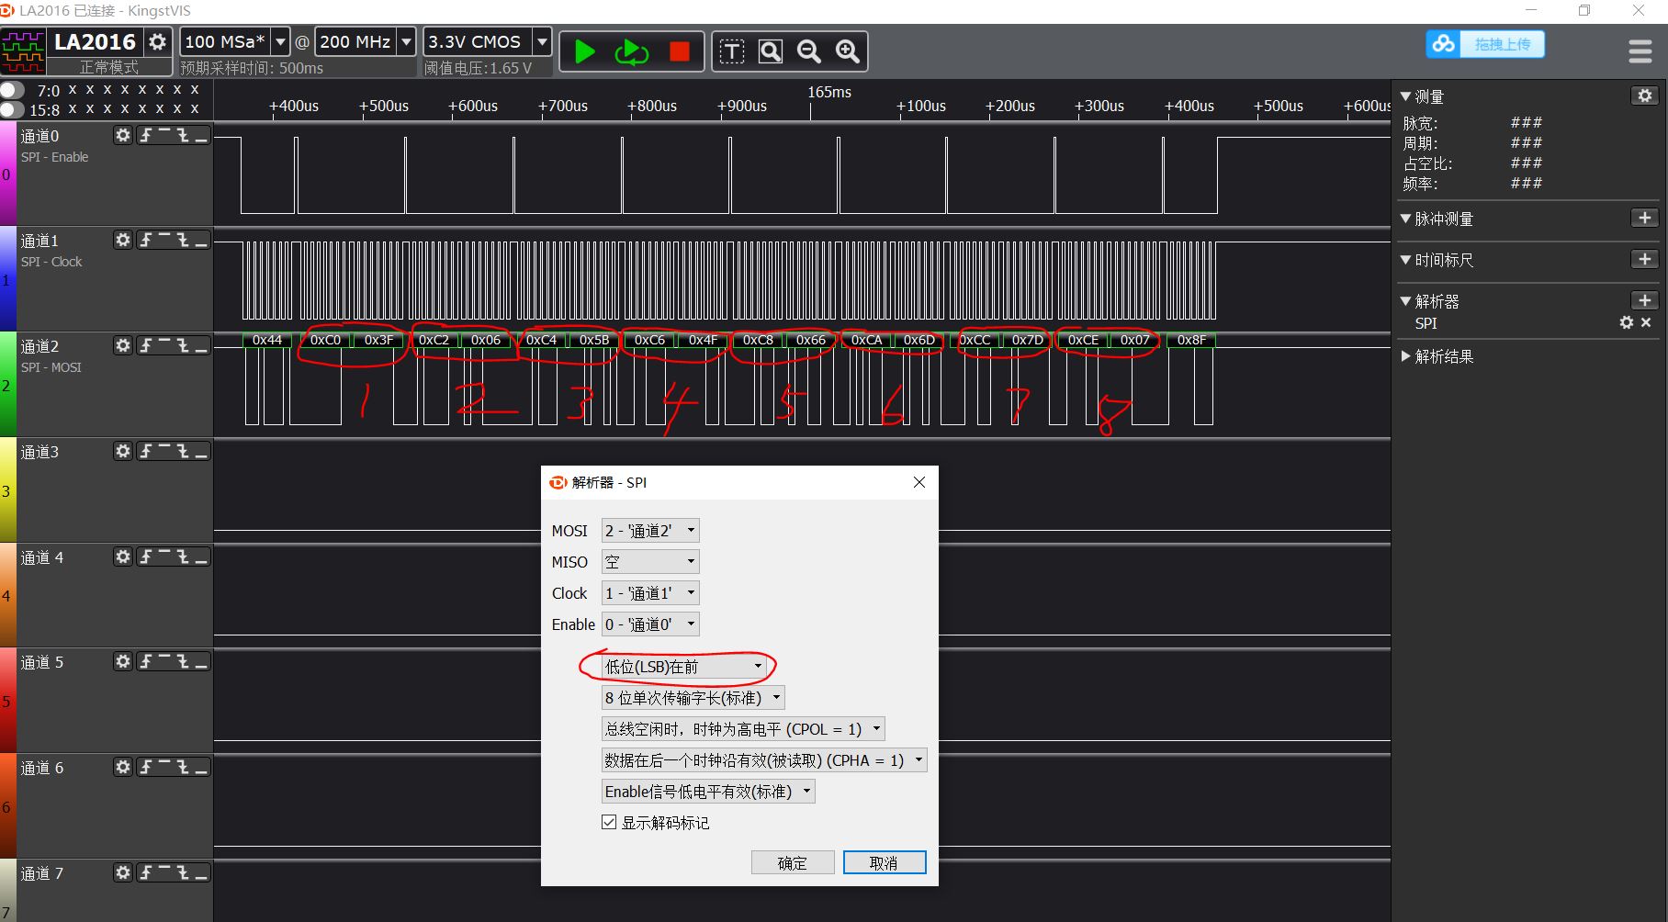Screen dimensions: 1668x922
Task: Start a capture with the green play icon
Action: tap(583, 51)
